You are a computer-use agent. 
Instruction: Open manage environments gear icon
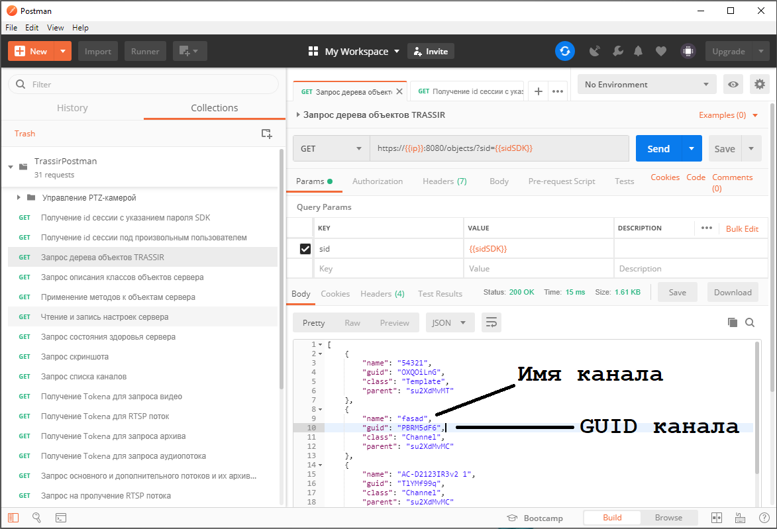[760, 84]
